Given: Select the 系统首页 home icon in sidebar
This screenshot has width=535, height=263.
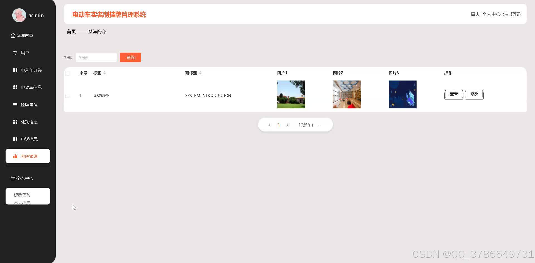Looking at the screenshot, I should 13,35.
